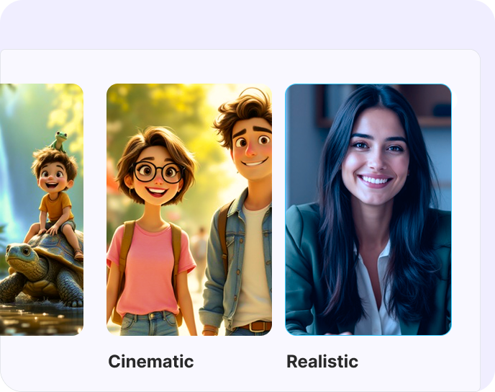
Task: Click the Cinematic label text
Action: tap(151, 361)
